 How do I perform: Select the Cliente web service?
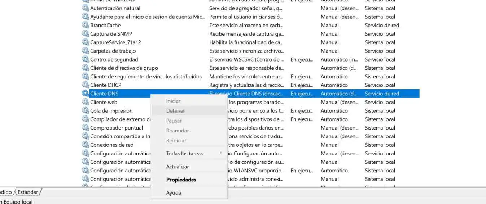104,102
